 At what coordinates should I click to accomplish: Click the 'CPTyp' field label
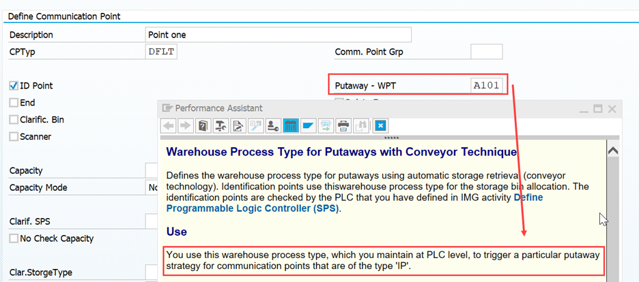point(23,52)
